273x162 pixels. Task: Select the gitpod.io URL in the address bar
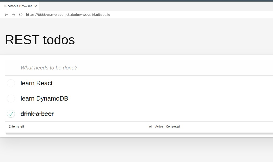[x=68, y=15]
